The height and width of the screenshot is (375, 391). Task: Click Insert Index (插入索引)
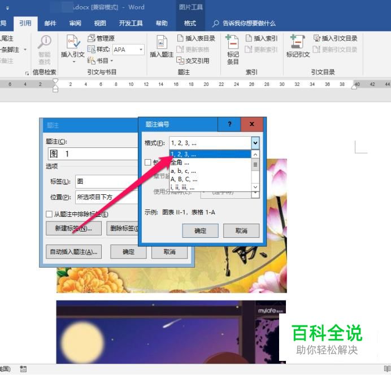tap(262, 38)
